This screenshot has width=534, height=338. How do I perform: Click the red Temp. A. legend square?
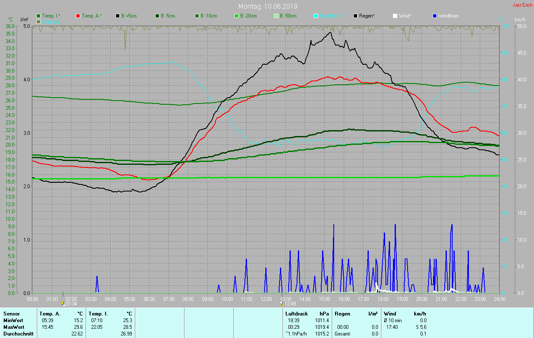(78, 16)
